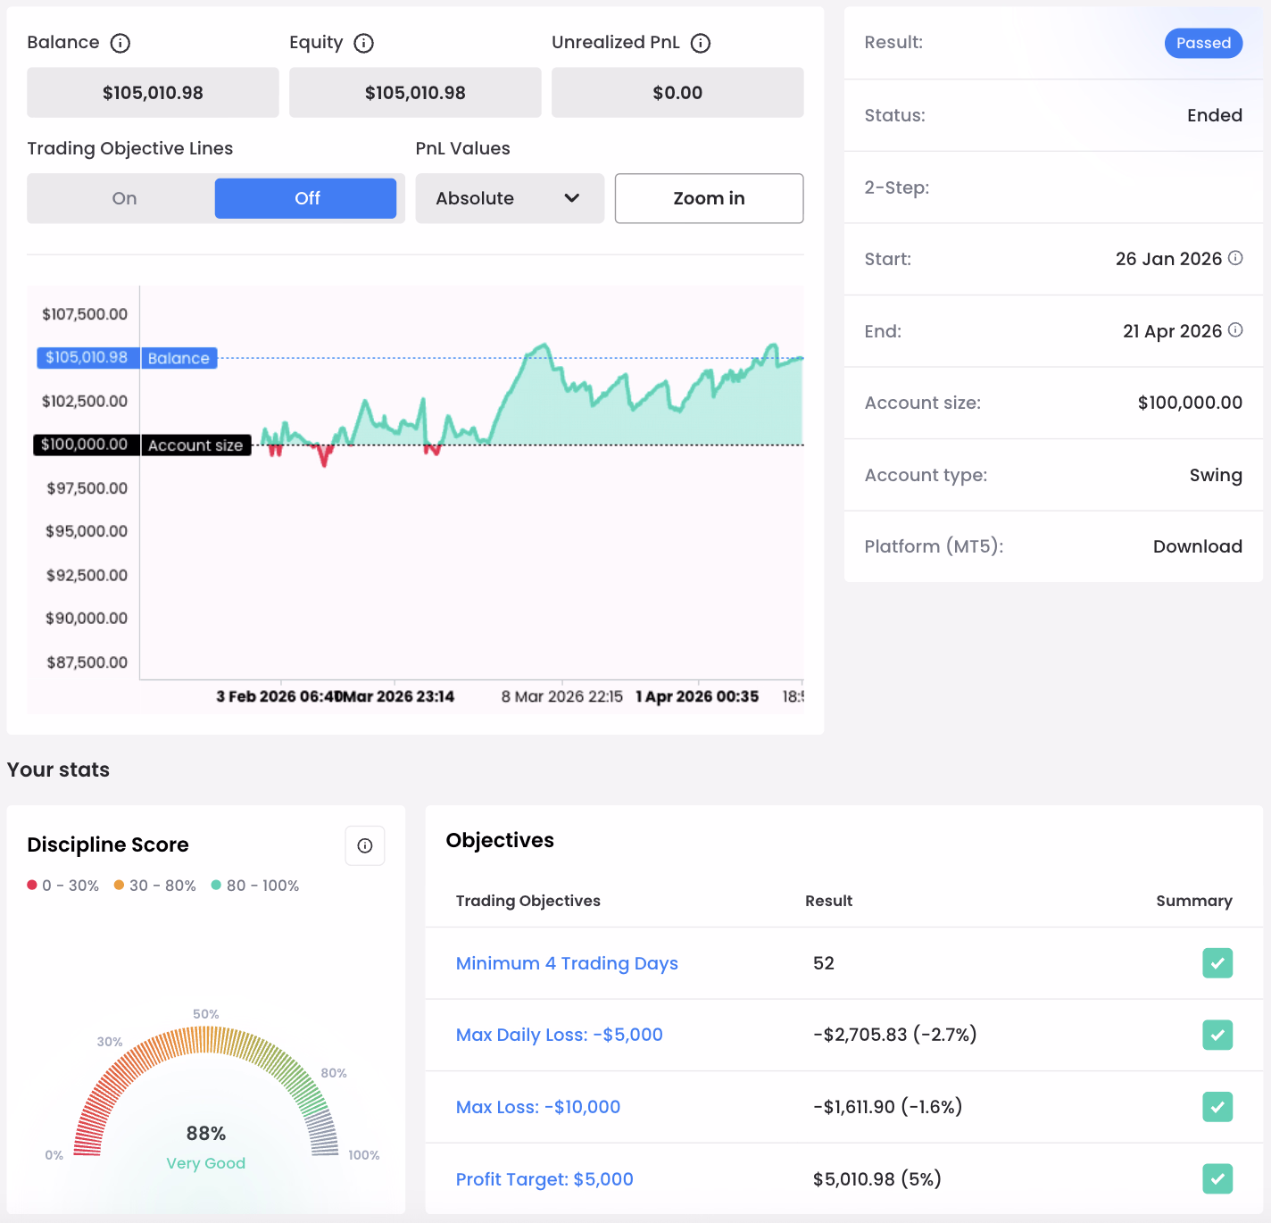Image resolution: width=1271 pixels, height=1223 pixels.
Task: Click the Ended status value
Action: click(1215, 115)
